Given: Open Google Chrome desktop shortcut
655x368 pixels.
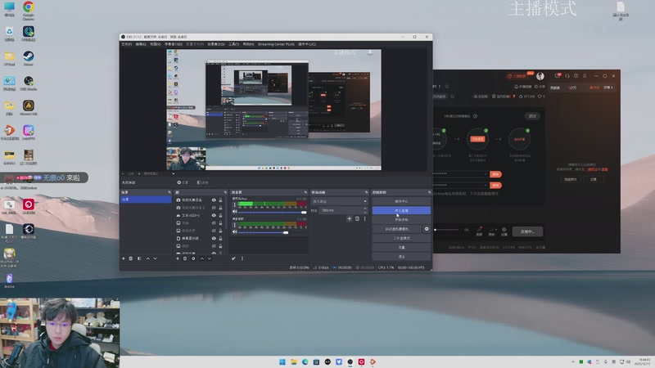Looking at the screenshot, I should click(29, 9).
